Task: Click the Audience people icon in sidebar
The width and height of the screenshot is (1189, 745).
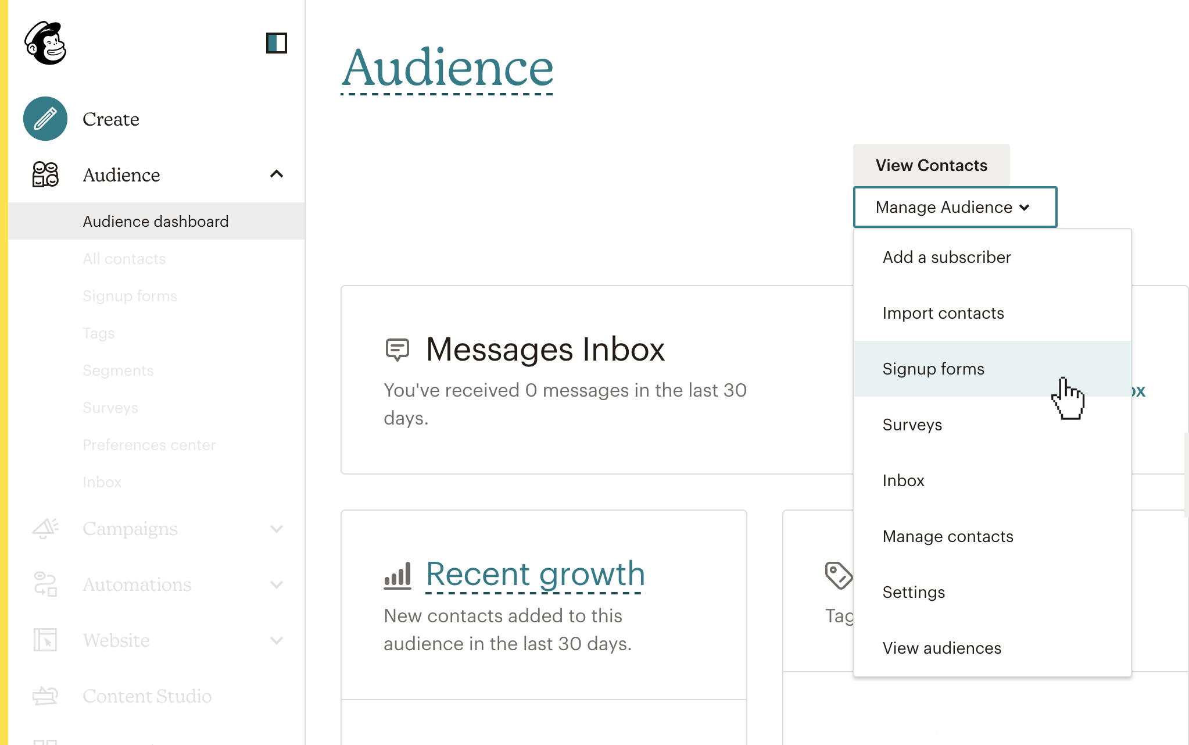Action: (x=45, y=174)
